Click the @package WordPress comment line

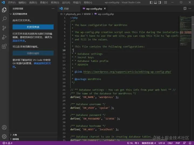pyautogui.click(x=86, y=79)
